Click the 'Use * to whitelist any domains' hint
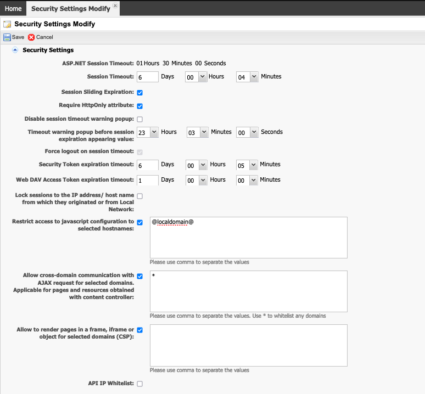The width and height of the screenshot is (425, 394). 289,316
